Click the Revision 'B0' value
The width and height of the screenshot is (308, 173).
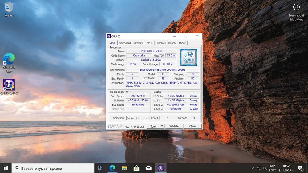[x=193, y=78]
